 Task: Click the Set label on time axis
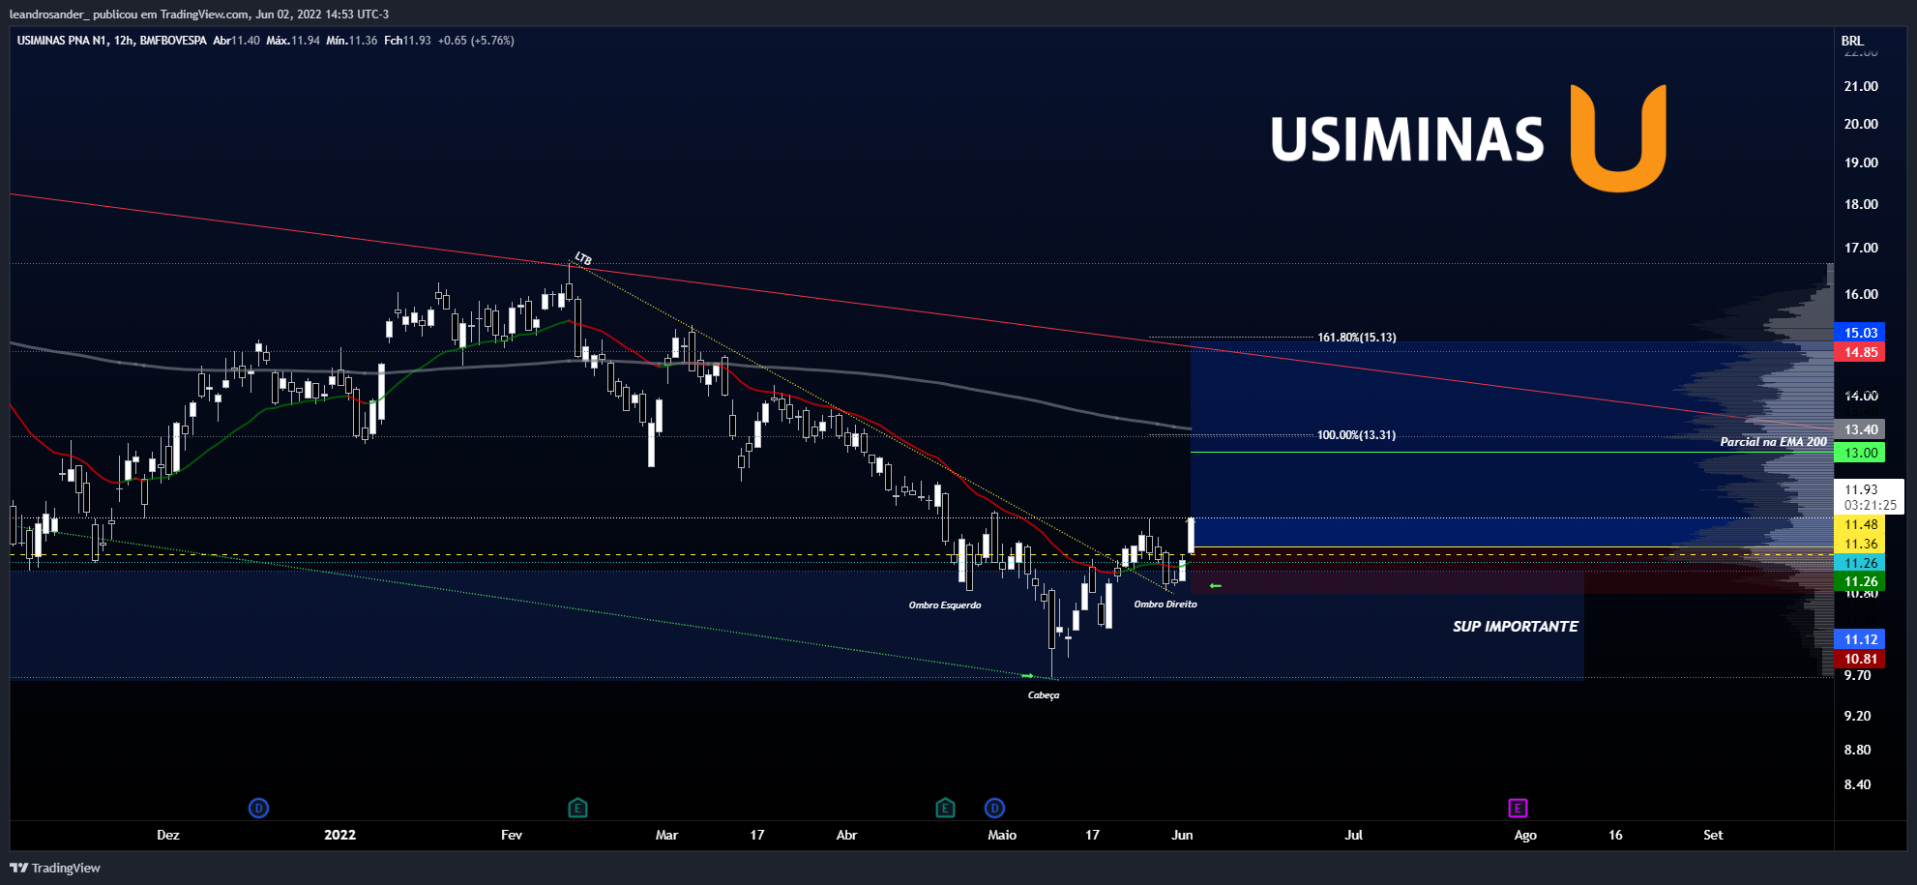tap(1713, 835)
